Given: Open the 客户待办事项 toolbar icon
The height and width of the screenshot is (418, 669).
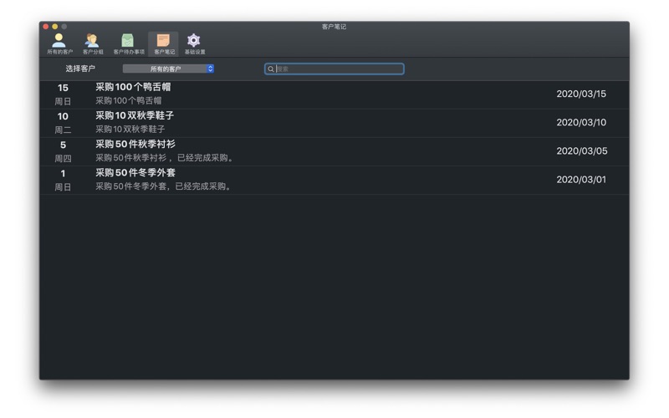Looking at the screenshot, I should coord(129,43).
